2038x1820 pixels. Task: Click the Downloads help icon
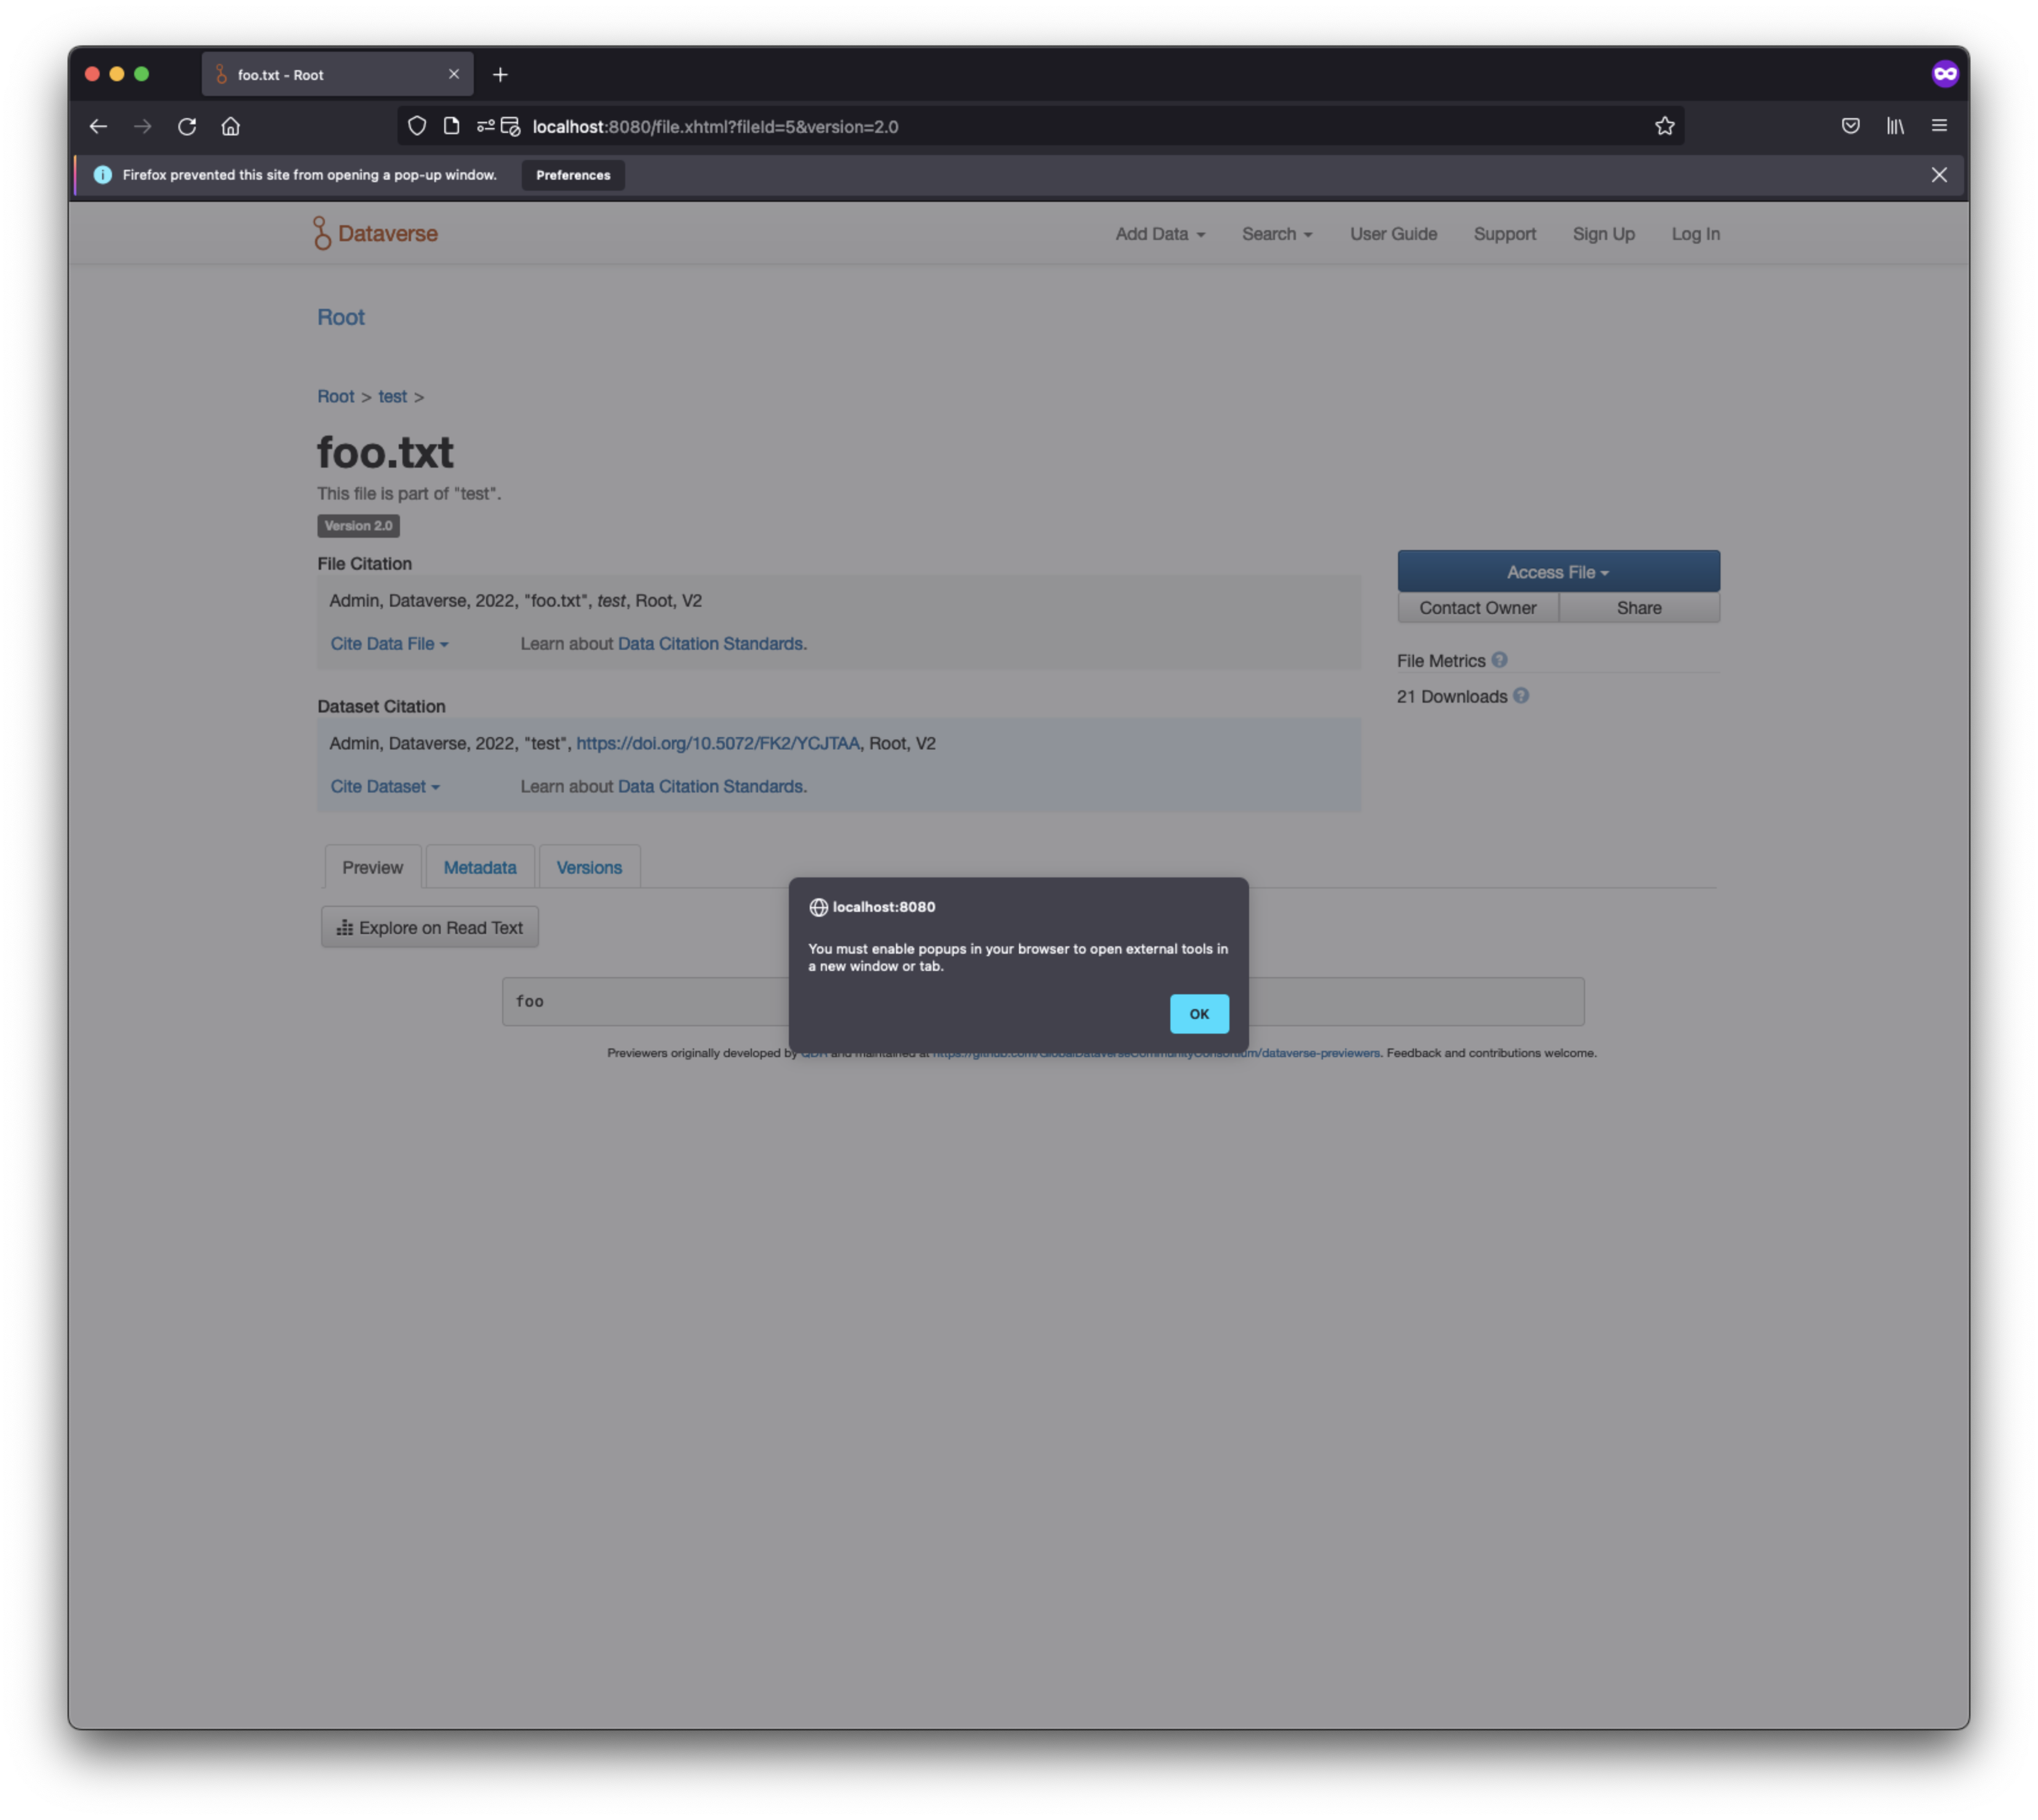click(x=1521, y=696)
